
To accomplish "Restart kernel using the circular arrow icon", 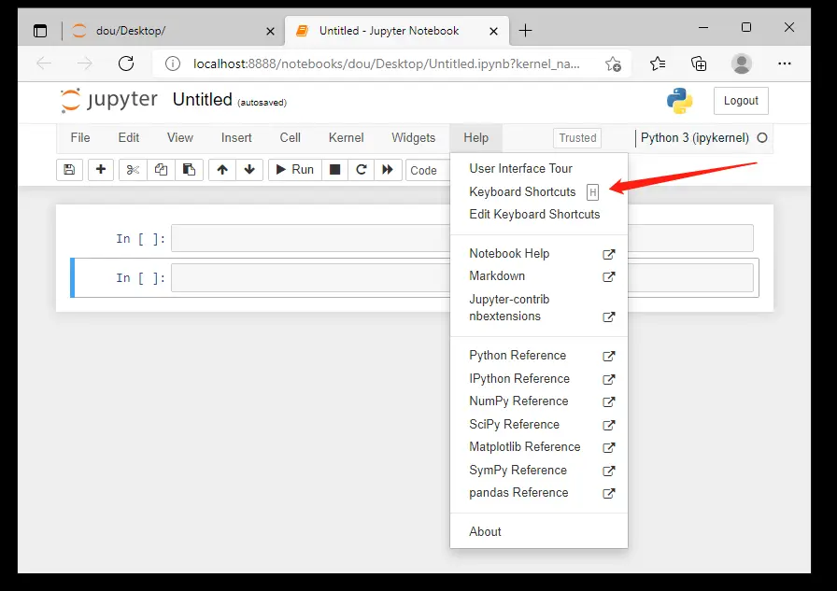I will (361, 170).
